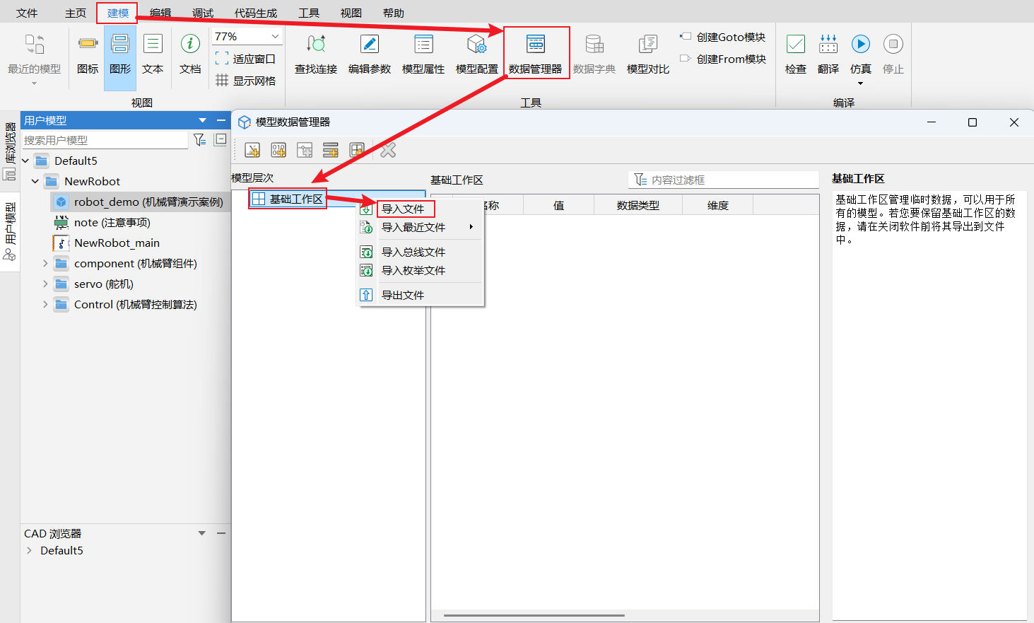This screenshot has height=623, width=1034.
Task: Choose 导出文件 in the context menu
Action: (403, 295)
